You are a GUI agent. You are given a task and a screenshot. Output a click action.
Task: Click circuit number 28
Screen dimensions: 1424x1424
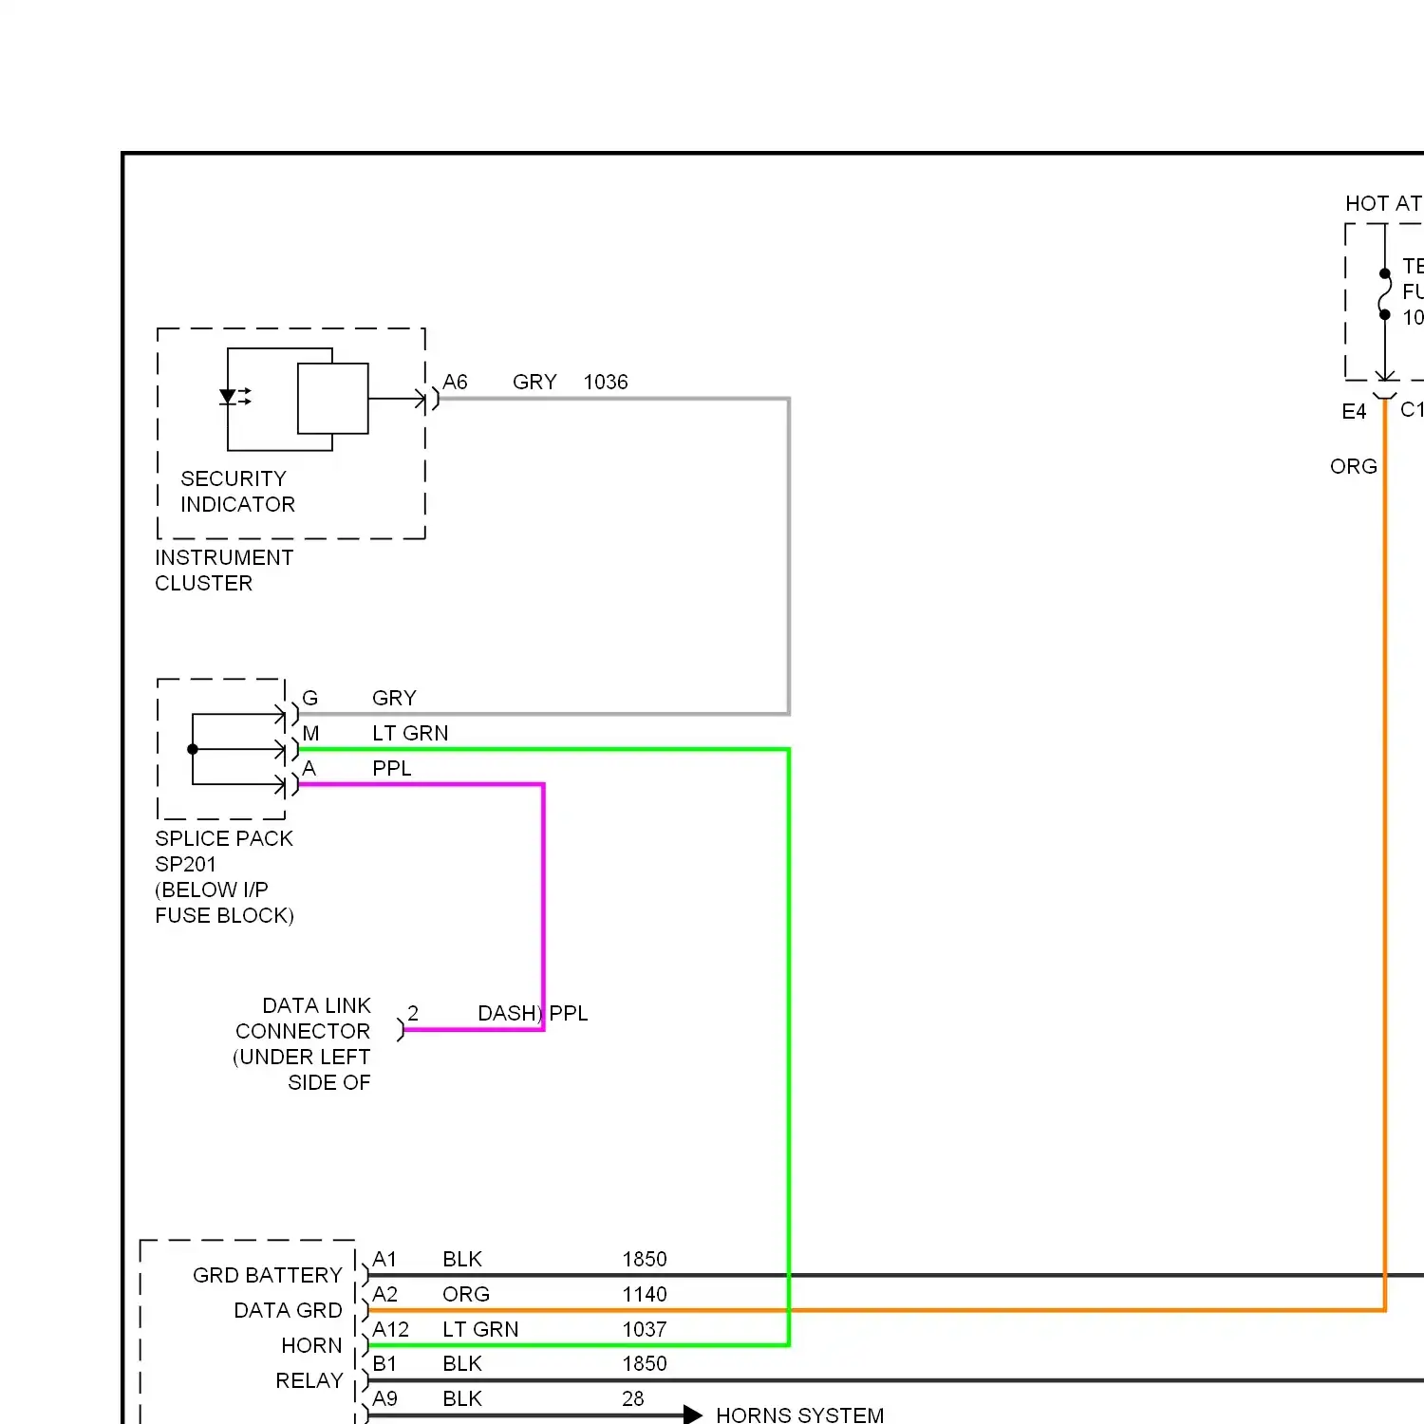(x=633, y=1398)
